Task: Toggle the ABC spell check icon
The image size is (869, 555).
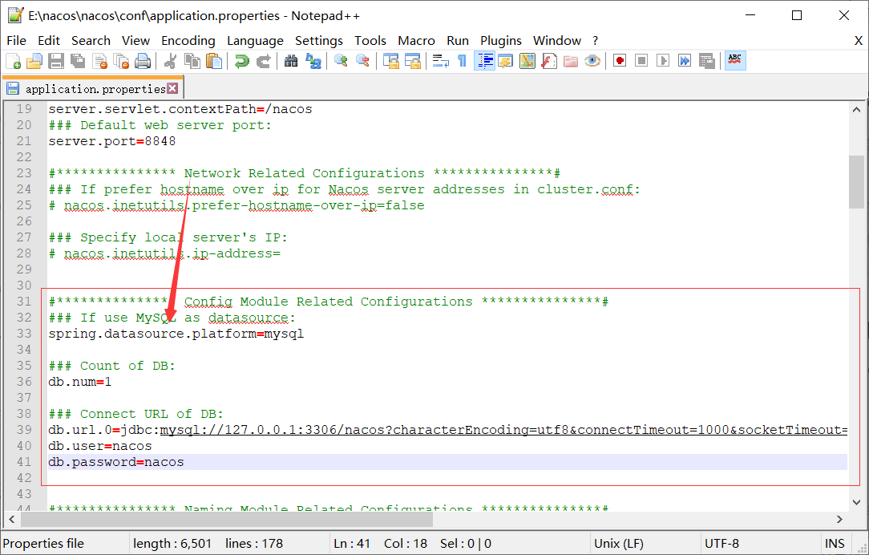Action: point(735,60)
